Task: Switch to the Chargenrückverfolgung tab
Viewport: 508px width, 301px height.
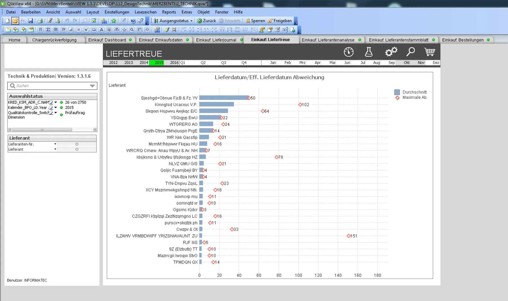Action: pos(54,40)
